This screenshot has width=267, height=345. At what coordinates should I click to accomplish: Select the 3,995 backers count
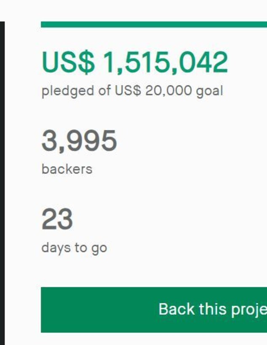point(79,141)
